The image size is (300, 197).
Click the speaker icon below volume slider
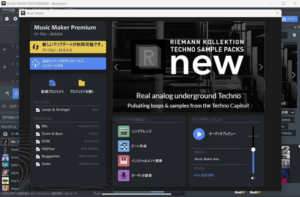pyautogui.click(x=253, y=178)
